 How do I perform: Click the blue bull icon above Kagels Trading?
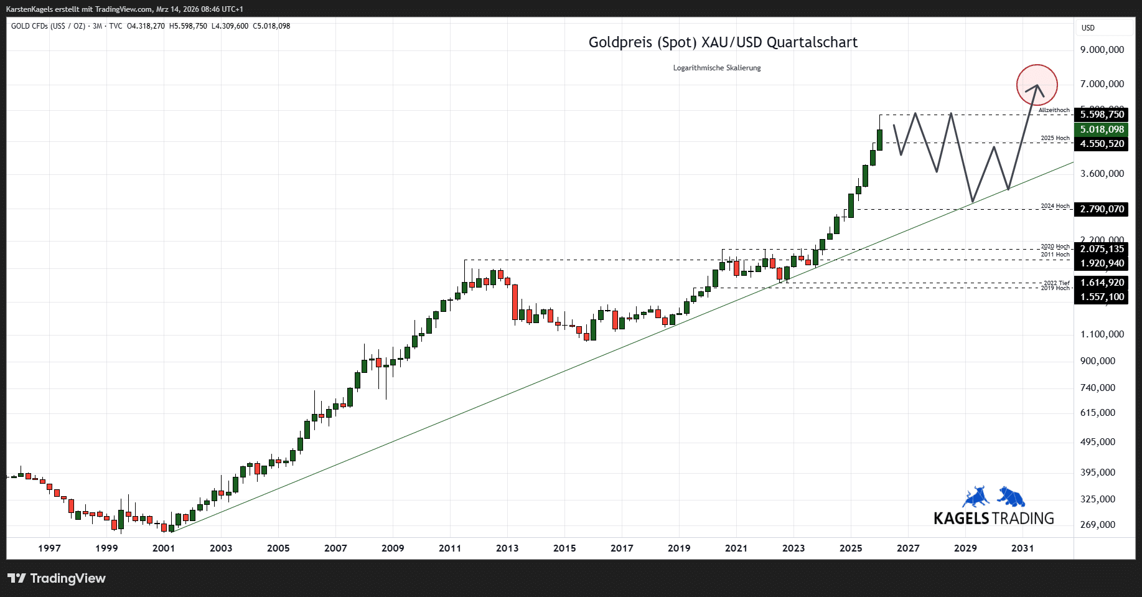976,497
